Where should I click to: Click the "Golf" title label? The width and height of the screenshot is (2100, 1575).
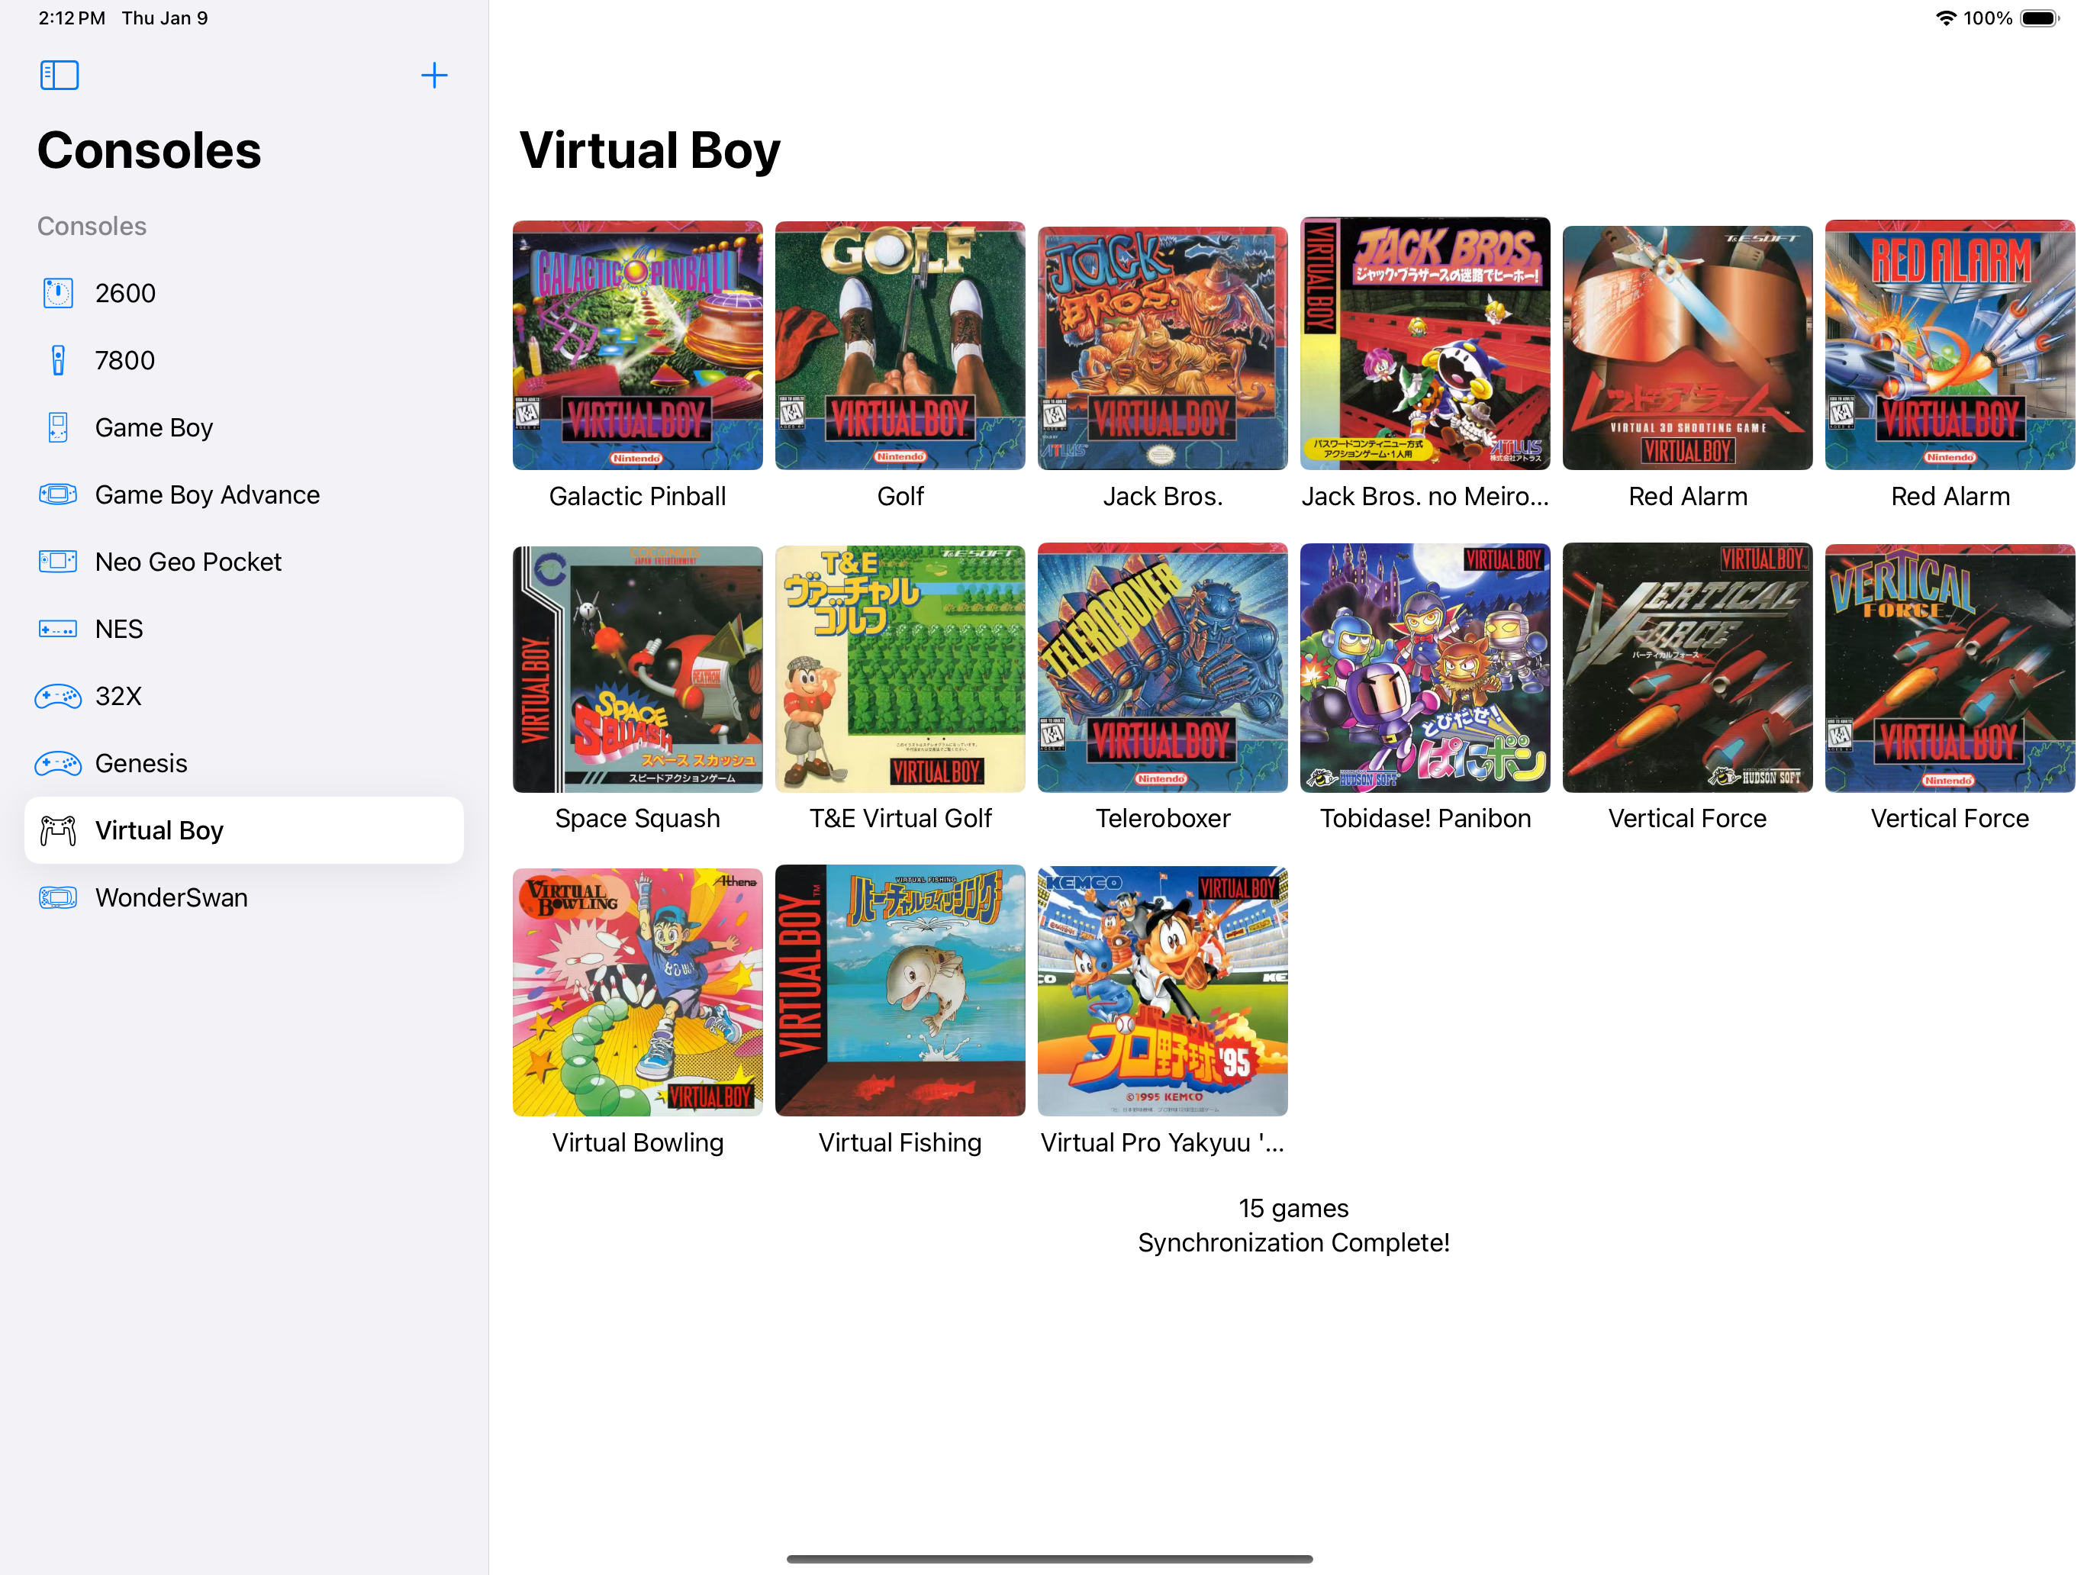click(900, 497)
